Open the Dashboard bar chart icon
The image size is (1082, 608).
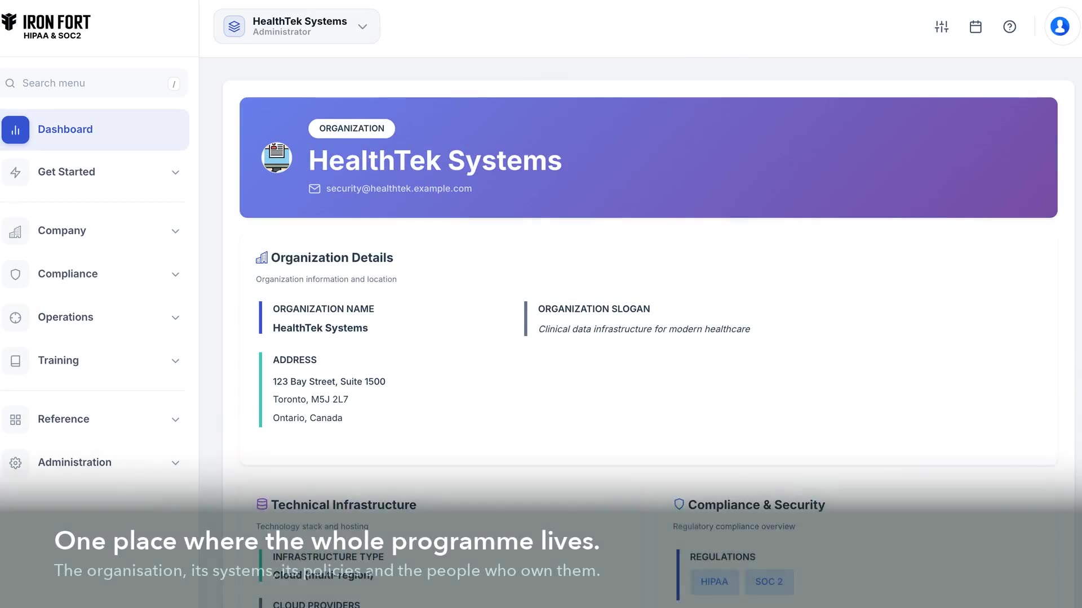[x=15, y=130]
